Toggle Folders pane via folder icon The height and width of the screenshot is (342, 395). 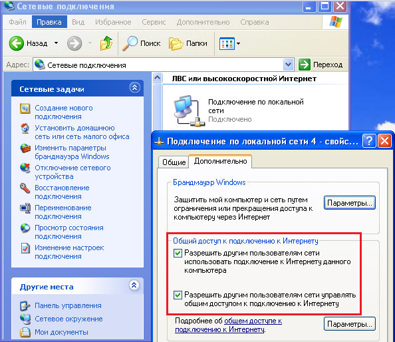176,43
